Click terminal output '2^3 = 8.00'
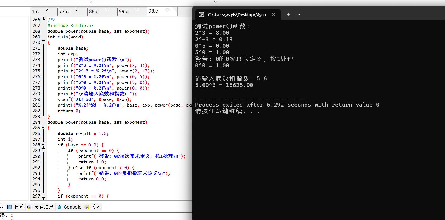 click(x=212, y=33)
